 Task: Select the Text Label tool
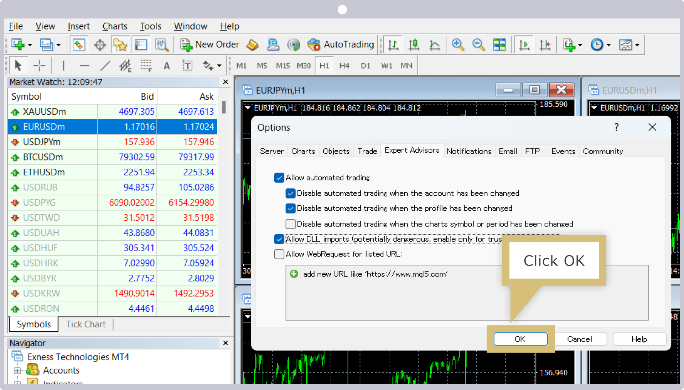pyautogui.click(x=187, y=65)
